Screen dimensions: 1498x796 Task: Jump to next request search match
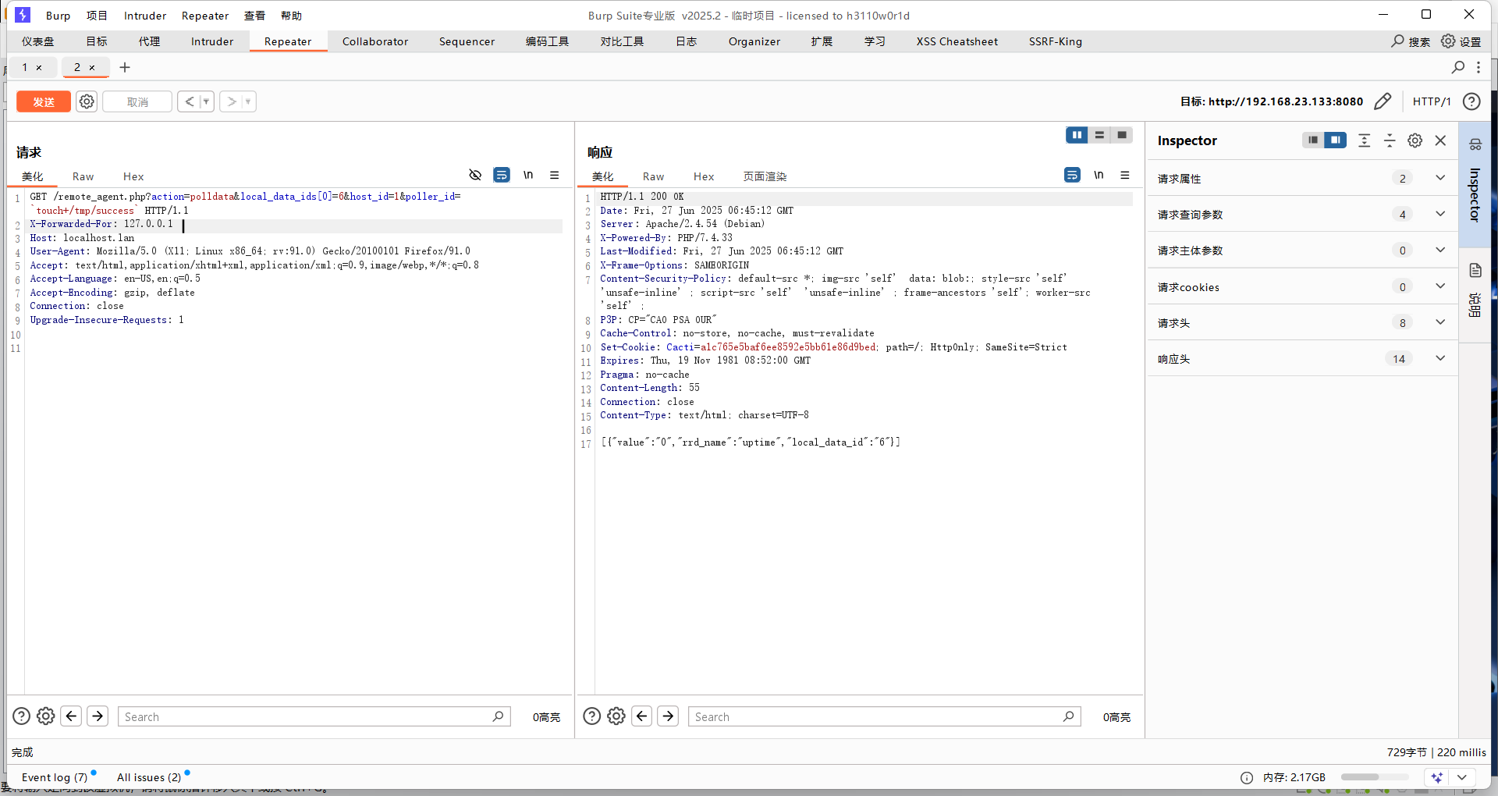pyautogui.click(x=98, y=716)
